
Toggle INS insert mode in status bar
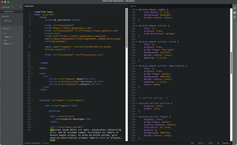pos(192,143)
